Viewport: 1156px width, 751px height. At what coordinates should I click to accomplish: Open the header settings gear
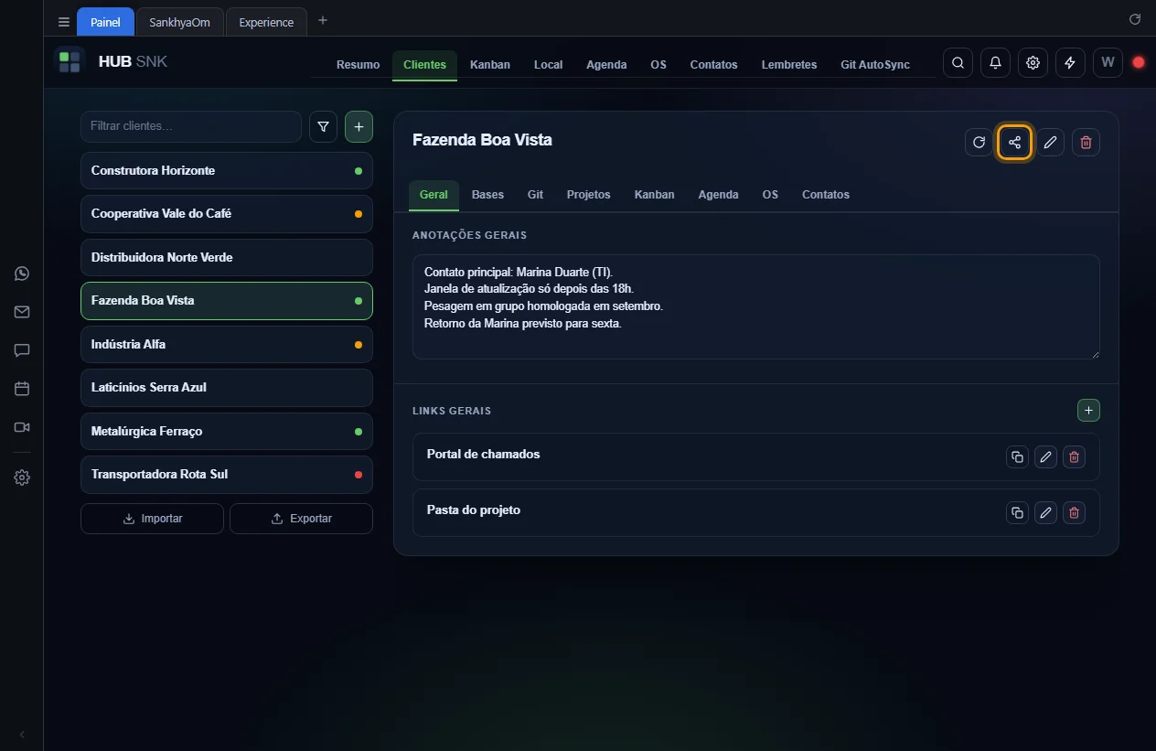tap(1033, 63)
